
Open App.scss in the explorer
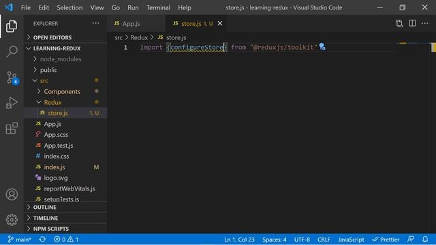65,135
